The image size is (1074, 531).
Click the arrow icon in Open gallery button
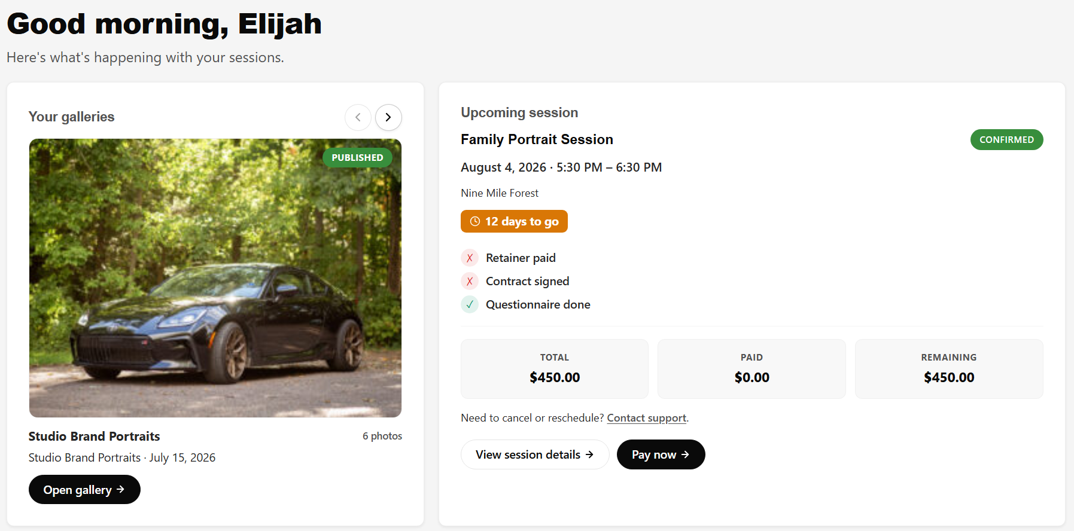point(120,489)
